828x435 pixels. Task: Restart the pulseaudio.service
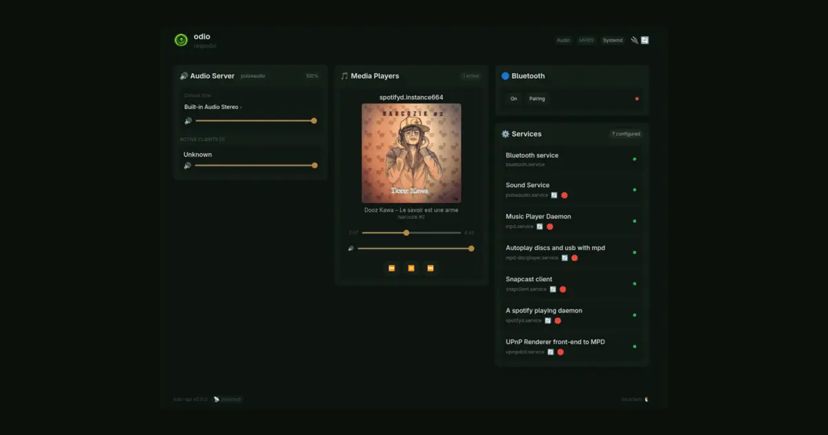[x=554, y=195]
